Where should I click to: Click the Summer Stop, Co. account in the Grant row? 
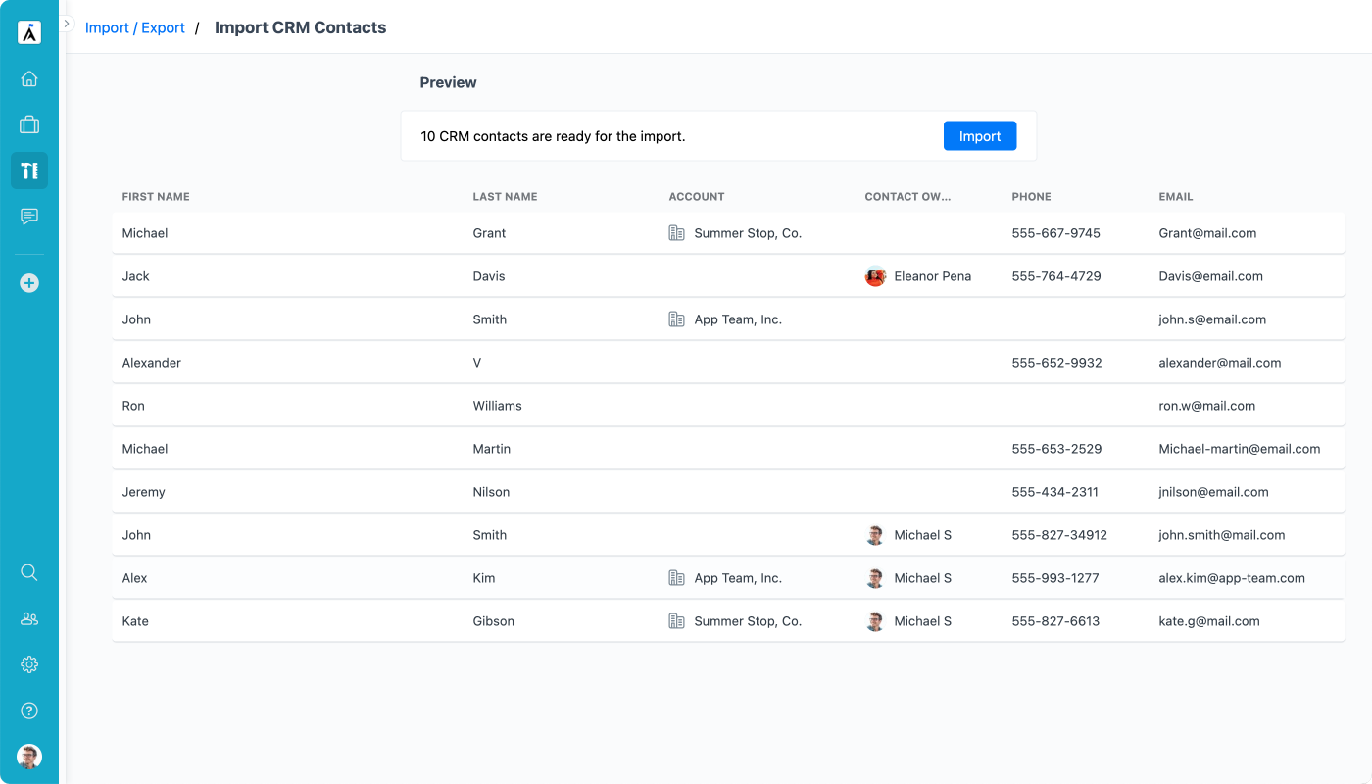point(748,233)
